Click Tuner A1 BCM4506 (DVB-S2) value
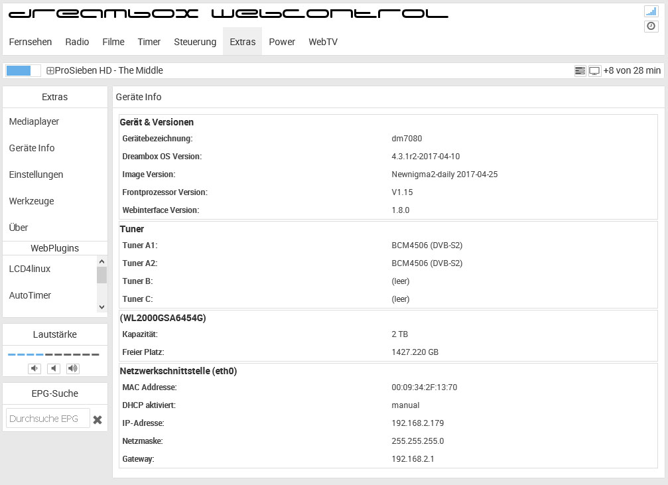The image size is (668, 485). (x=427, y=245)
